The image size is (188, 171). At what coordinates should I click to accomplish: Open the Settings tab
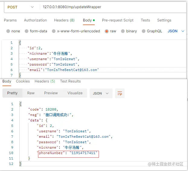coord(164,20)
